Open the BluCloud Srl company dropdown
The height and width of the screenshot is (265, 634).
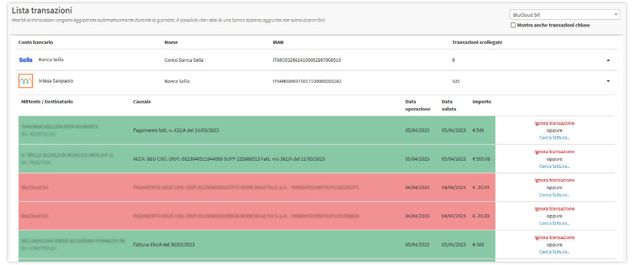coord(565,15)
